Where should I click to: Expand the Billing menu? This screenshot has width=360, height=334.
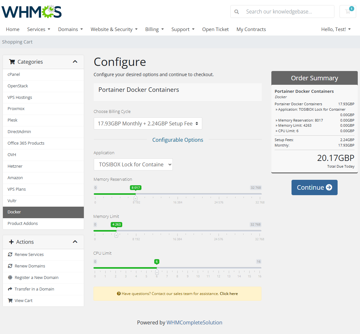tap(155, 29)
